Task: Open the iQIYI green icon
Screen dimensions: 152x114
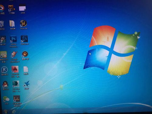Action: (x=3, y=55)
